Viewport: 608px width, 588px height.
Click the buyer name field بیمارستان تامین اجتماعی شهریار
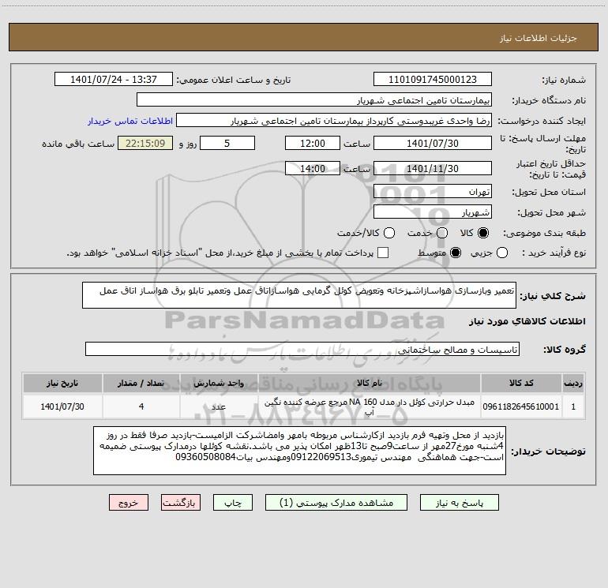(314, 99)
